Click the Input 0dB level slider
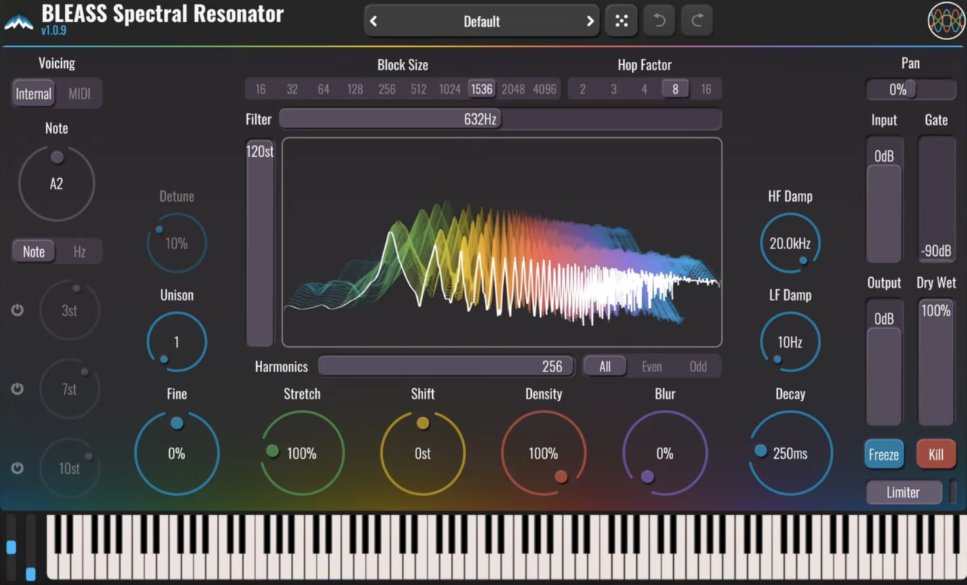The width and height of the screenshot is (967, 585). coord(884,200)
